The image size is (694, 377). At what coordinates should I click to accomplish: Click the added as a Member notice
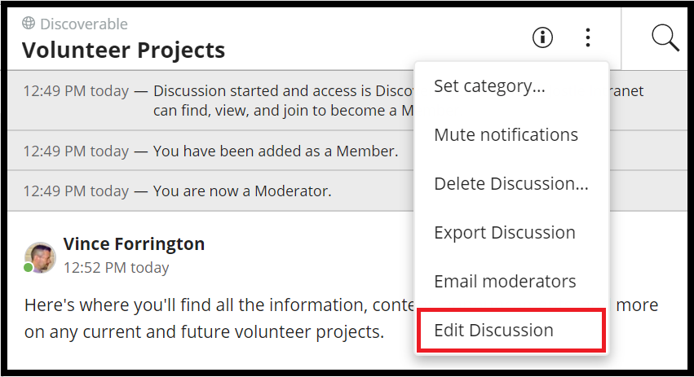tap(275, 151)
